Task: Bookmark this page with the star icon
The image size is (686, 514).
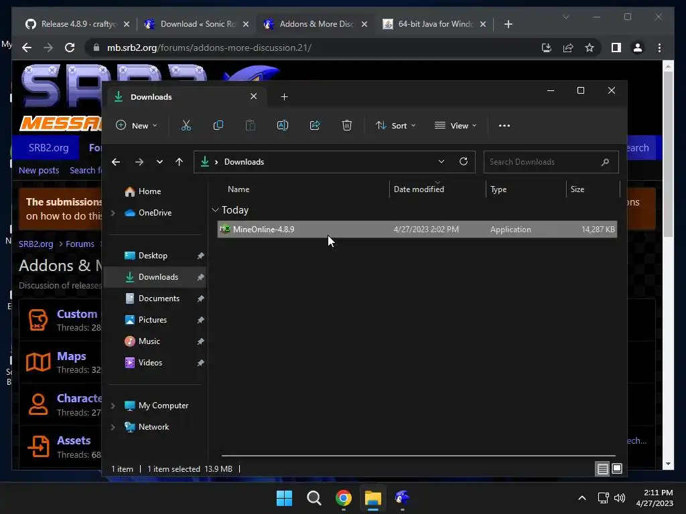Action: pos(590,48)
